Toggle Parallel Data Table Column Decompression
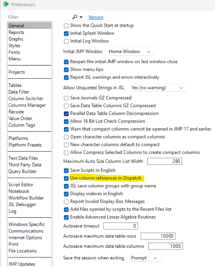The height and width of the screenshot is (267, 215). click(66, 114)
